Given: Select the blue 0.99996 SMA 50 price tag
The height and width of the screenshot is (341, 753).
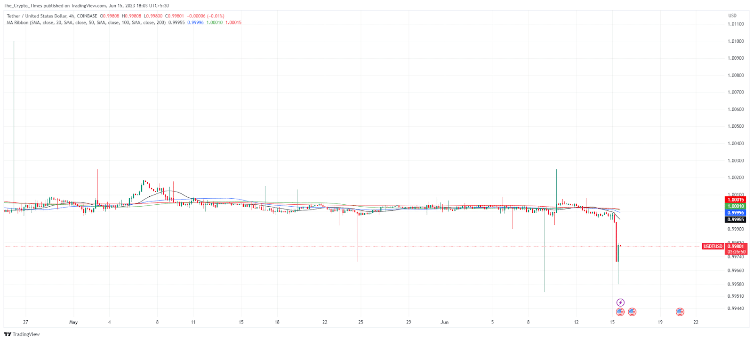Looking at the screenshot, I should click(x=736, y=213).
